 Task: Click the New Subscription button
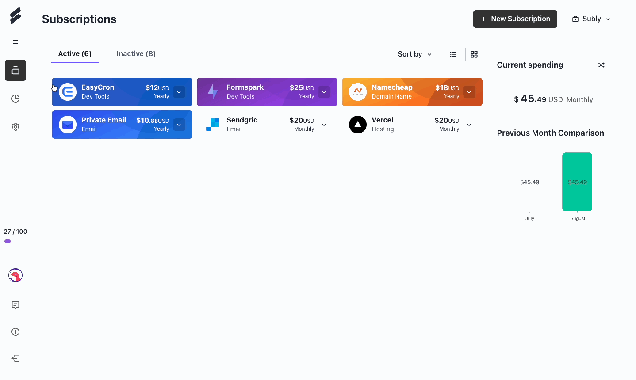515,19
